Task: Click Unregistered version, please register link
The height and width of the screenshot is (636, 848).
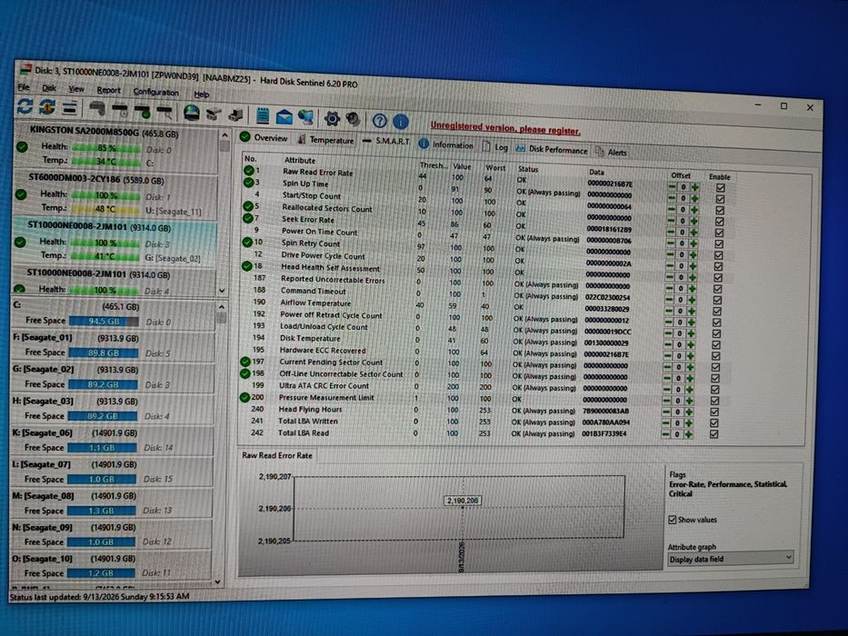Action: [x=505, y=128]
